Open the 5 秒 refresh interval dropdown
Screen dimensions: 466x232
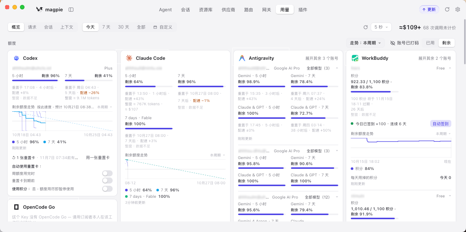[x=381, y=27]
